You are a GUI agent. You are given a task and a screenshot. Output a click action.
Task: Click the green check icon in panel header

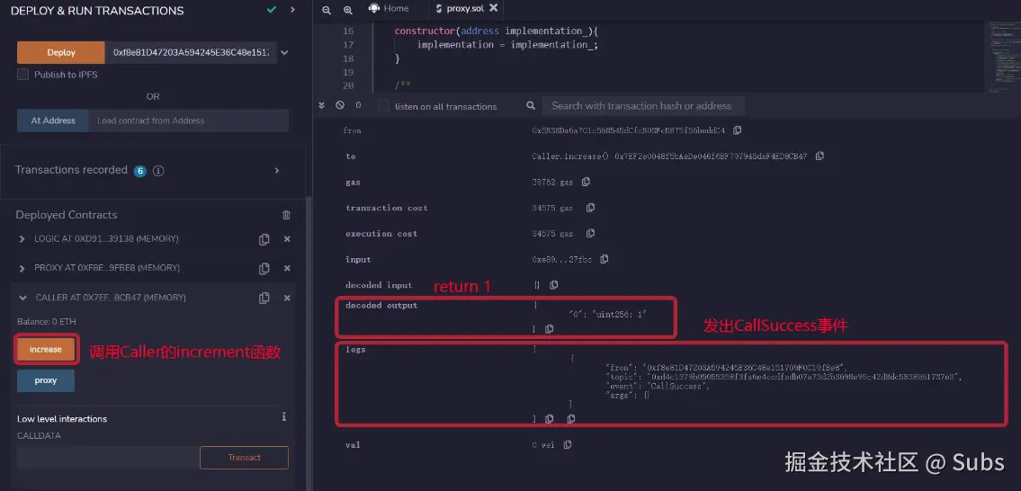(x=272, y=10)
